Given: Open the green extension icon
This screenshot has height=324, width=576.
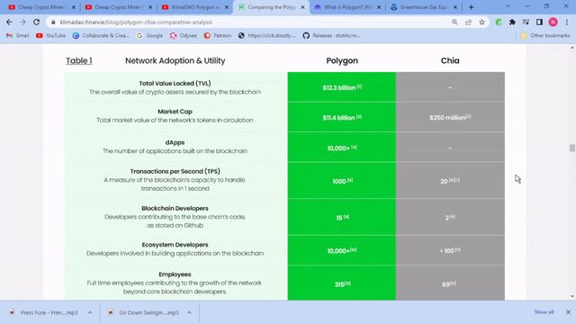Looking at the screenshot, I should point(499,22).
